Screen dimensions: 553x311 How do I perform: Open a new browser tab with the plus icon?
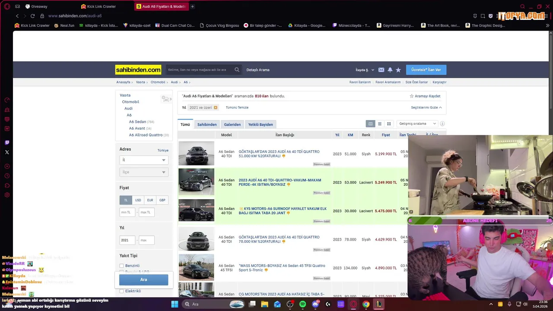point(192,6)
